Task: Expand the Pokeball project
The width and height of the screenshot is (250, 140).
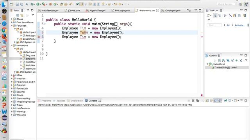Action: coord(12,85)
